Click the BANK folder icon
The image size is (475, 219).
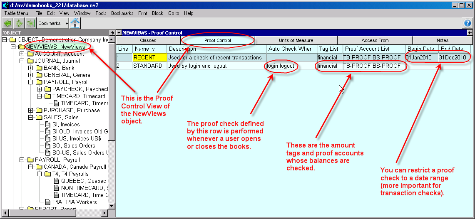[x=39, y=68]
